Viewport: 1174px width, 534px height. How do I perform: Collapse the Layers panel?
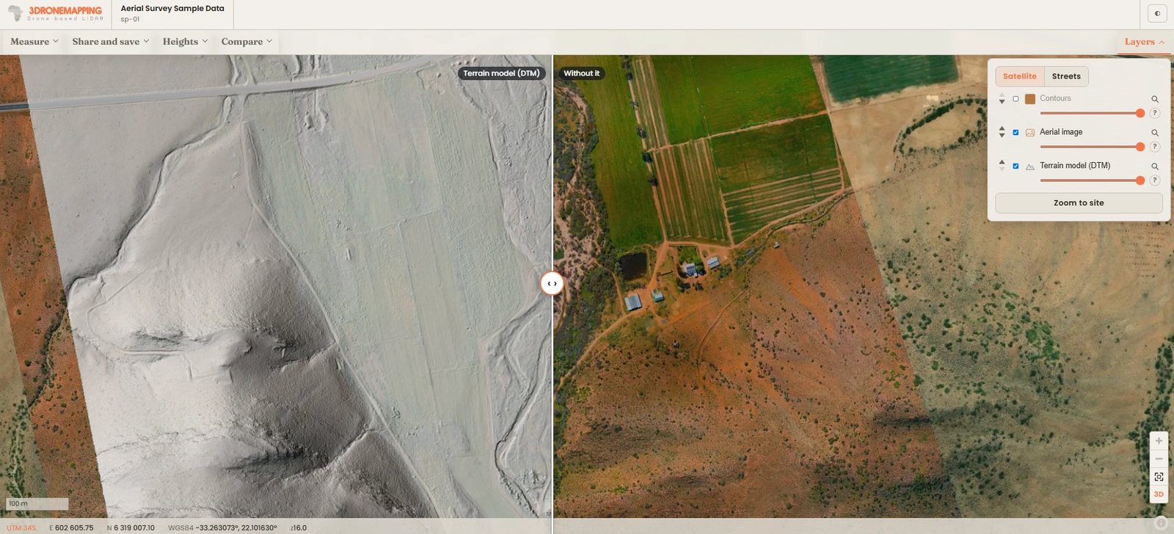1145,42
